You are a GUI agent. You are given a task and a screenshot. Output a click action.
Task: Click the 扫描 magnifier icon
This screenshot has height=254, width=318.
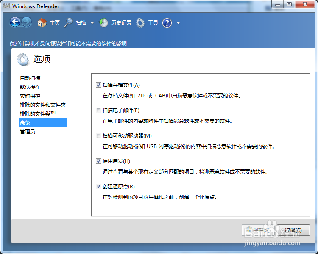69,23
